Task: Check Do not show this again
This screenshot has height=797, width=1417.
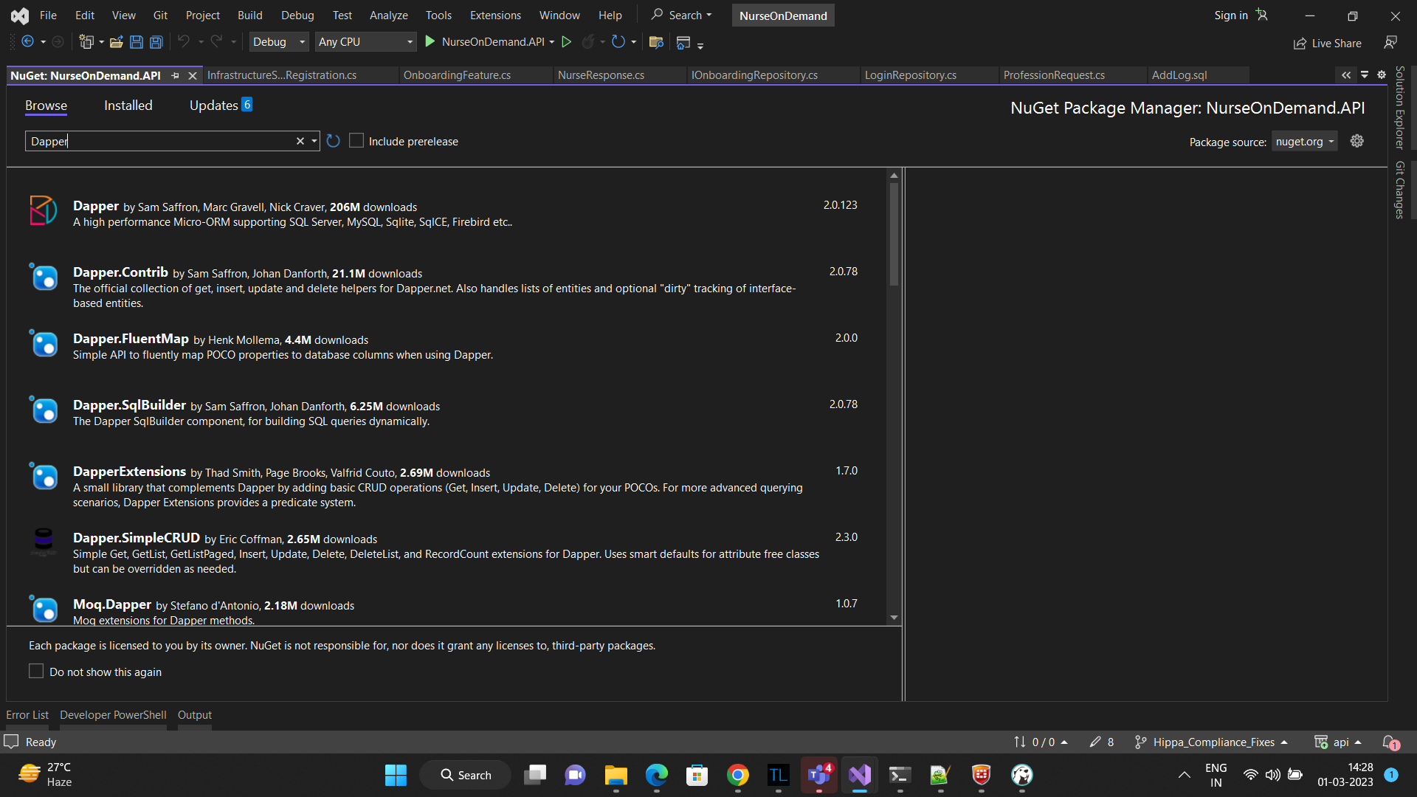Action: [36, 672]
